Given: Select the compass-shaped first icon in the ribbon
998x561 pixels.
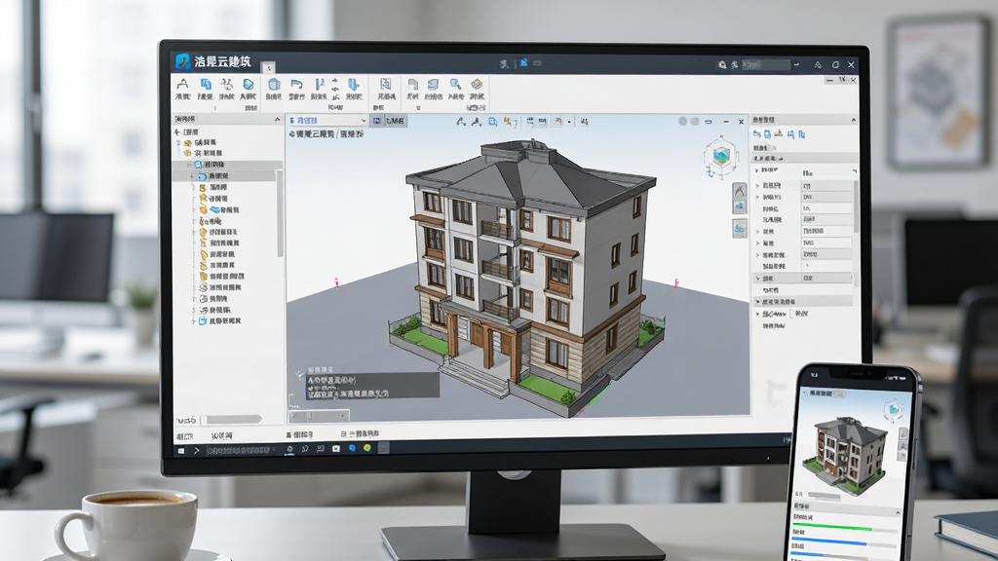Looking at the screenshot, I should click(x=182, y=84).
